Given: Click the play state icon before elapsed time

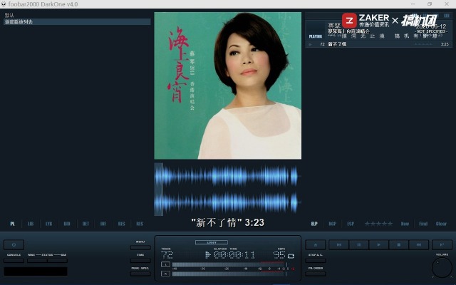Looking at the screenshot, I should coord(207,255).
